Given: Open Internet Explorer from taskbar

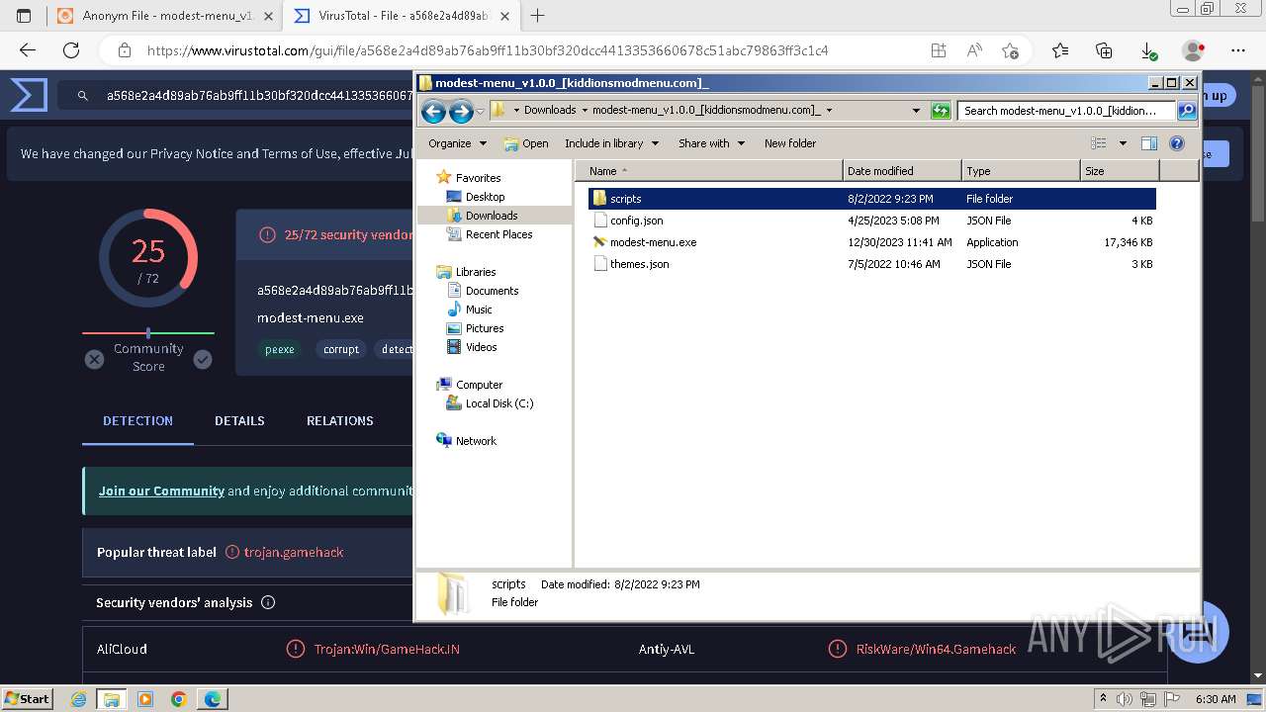Looking at the screenshot, I should tap(78, 699).
